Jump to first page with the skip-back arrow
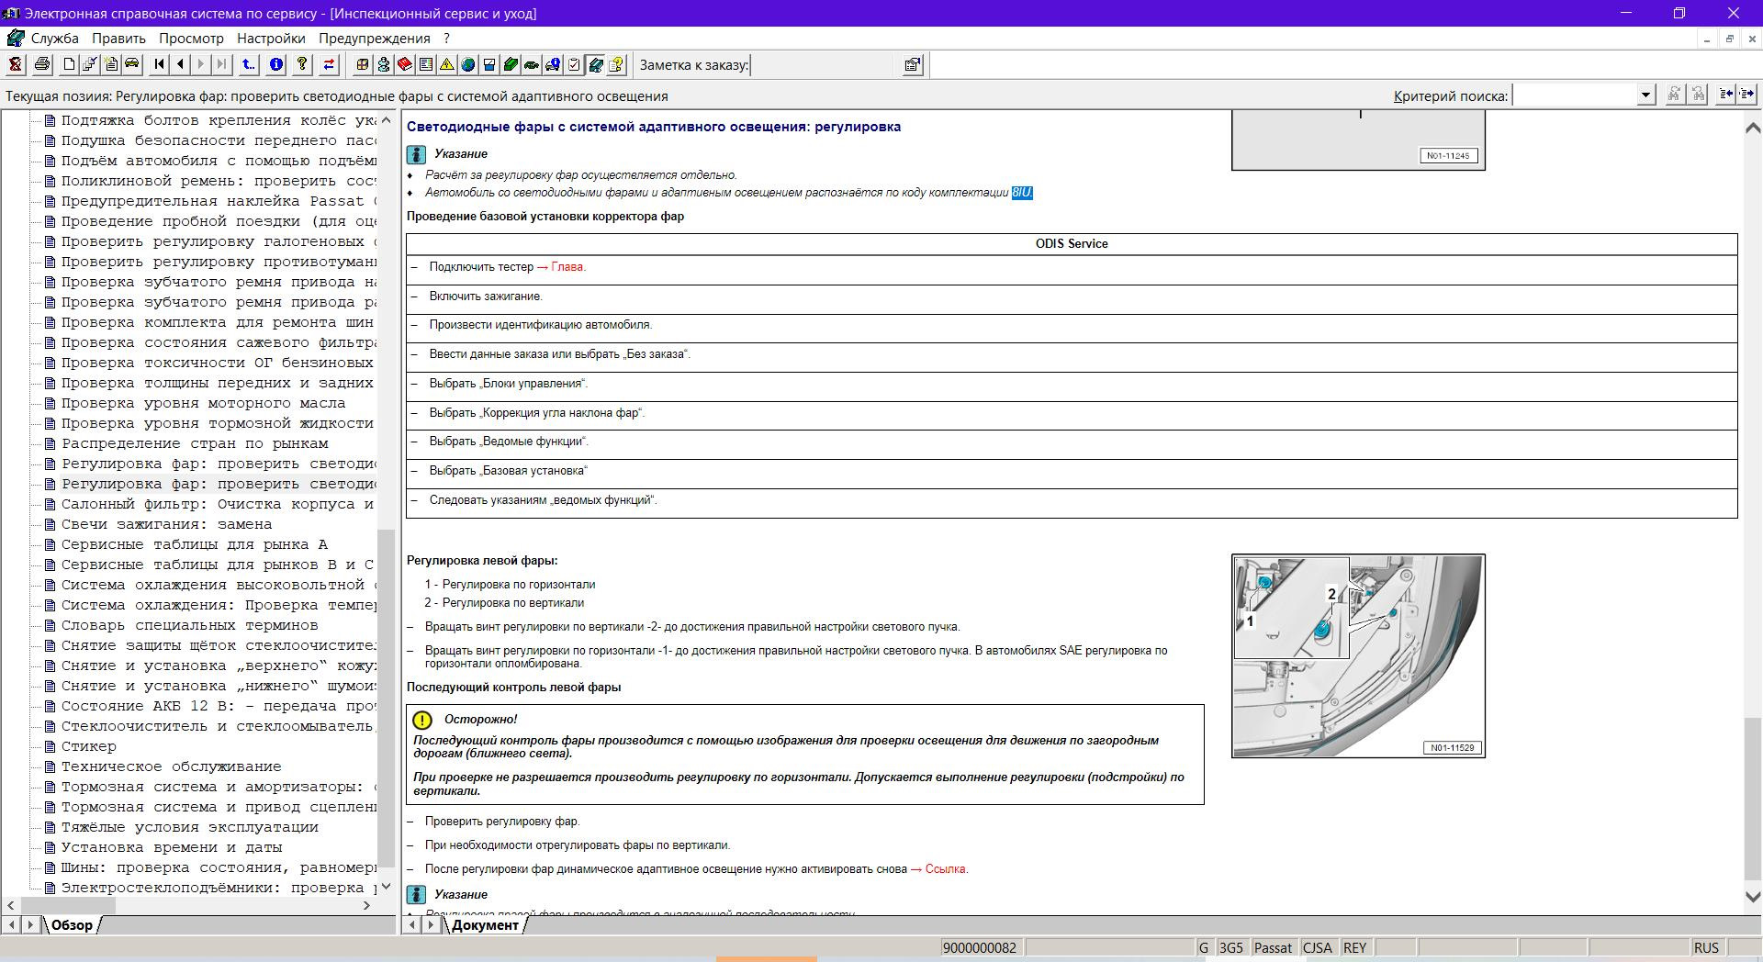1763x962 pixels. (x=160, y=64)
